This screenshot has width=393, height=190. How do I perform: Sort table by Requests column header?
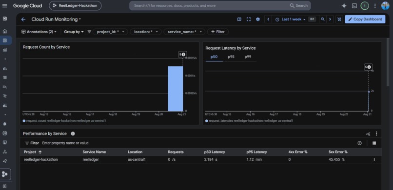(176, 152)
